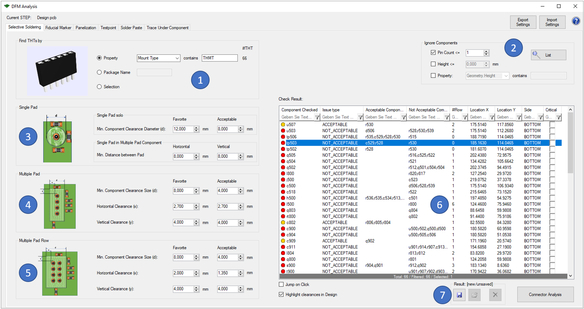
Task: Select the s900 result row
Action: pos(421,265)
